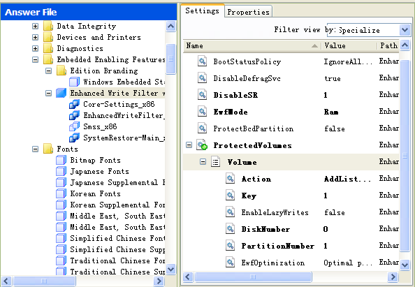The height and width of the screenshot is (287, 415).
Task: Click the settings list scroll right arrow
Action: click(393, 277)
